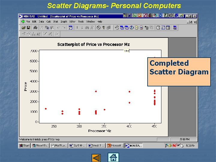This screenshot has height=162, width=216.
Task: Open the Help menu
Action: [x=100, y=22]
